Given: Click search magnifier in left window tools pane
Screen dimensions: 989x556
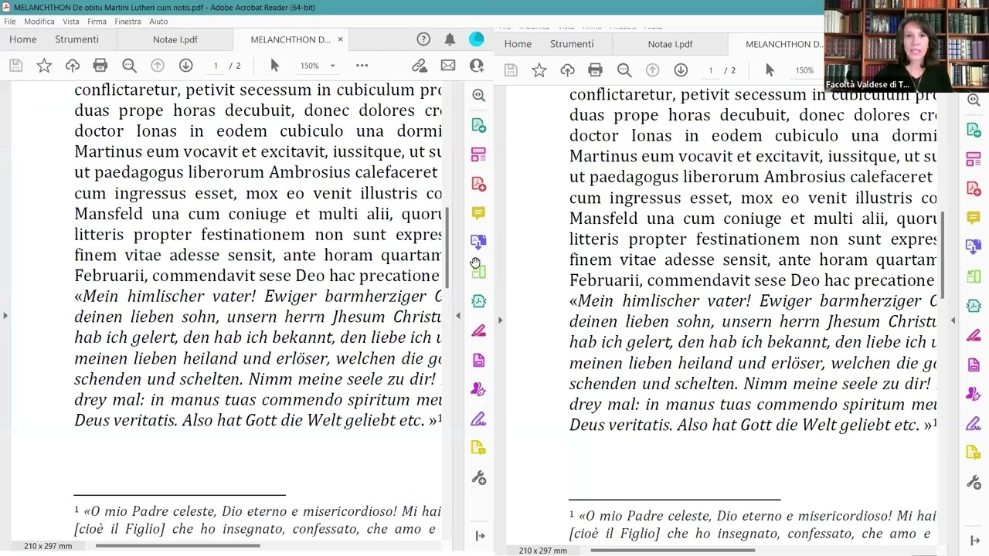Looking at the screenshot, I should pyautogui.click(x=479, y=96).
